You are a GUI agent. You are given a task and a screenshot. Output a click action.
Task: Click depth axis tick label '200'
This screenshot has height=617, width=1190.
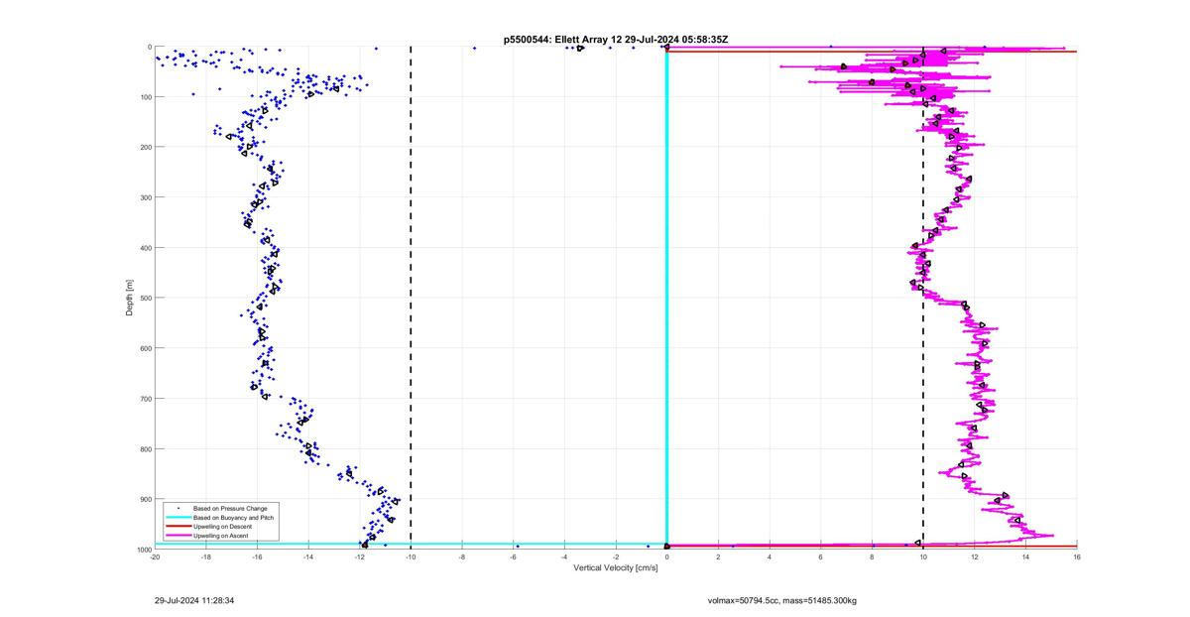coord(145,147)
